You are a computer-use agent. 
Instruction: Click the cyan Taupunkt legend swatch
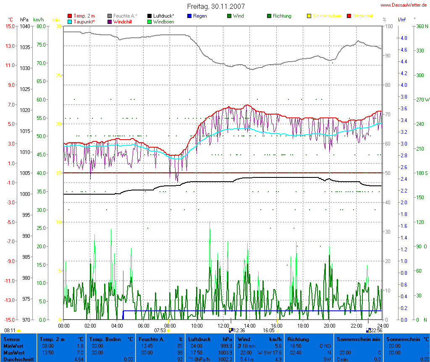point(70,21)
